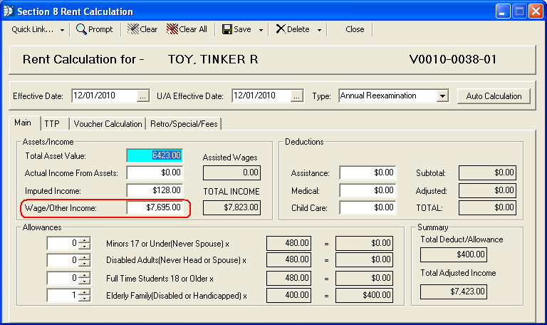Click the Clear eraser icon

tap(133, 29)
